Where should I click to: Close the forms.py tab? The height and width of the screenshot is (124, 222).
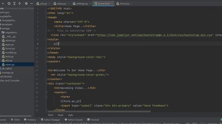[x=132, y=4]
